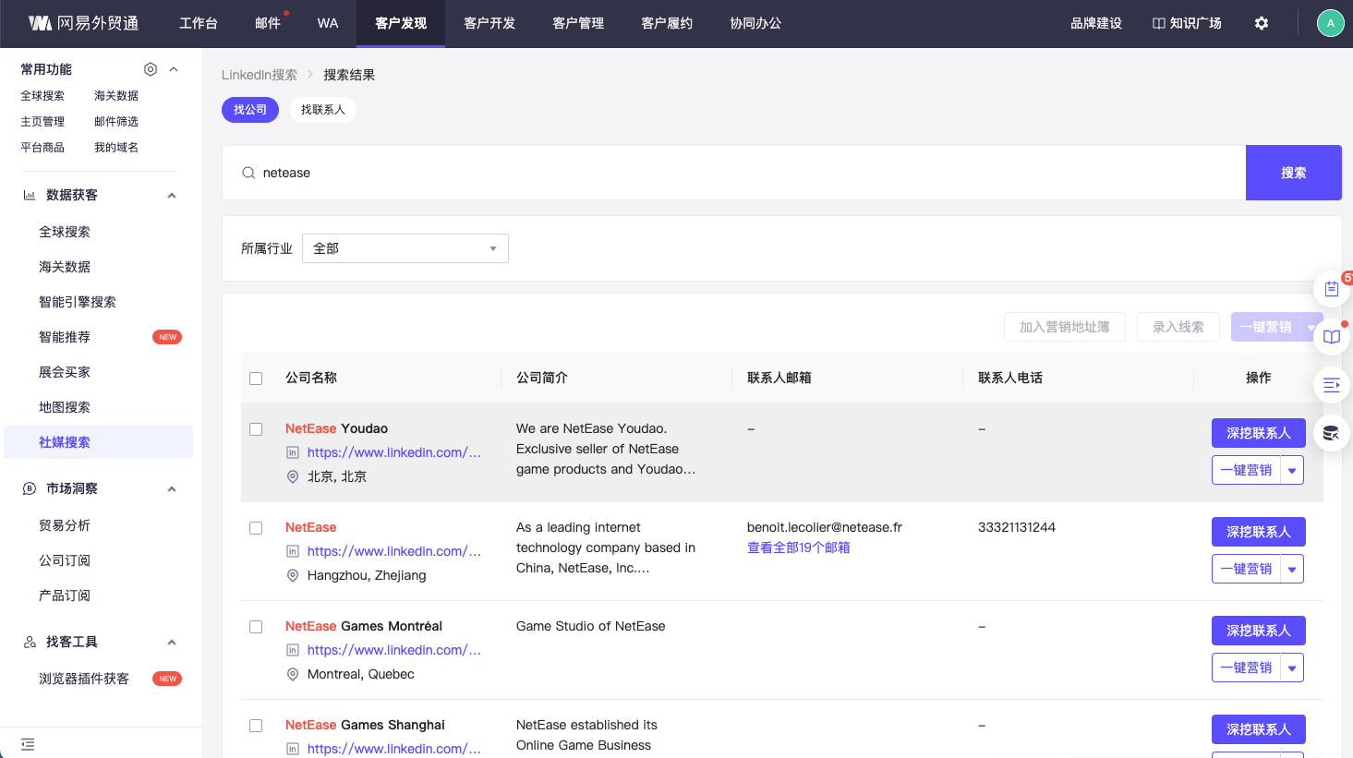
Task: Click 深挖联系人 for NetEase Youdao
Action: (x=1259, y=433)
